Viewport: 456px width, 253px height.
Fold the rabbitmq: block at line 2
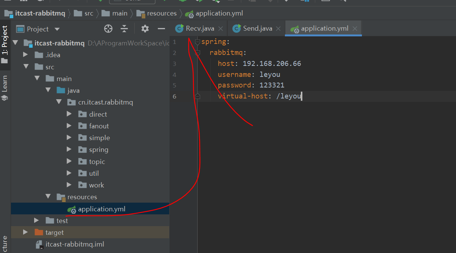pyautogui.click(x=197, y=53)
